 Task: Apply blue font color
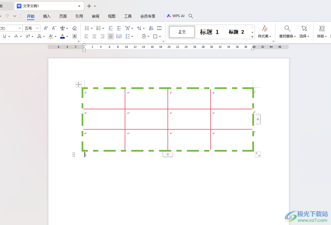62,36
